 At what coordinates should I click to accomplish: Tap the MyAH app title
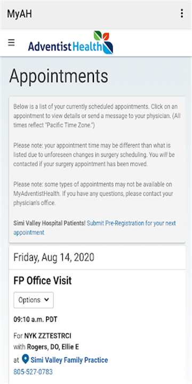click(x=19, y=14)
